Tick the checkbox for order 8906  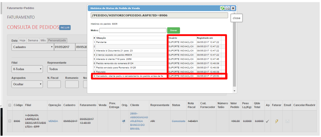click(x=10, y=121)
